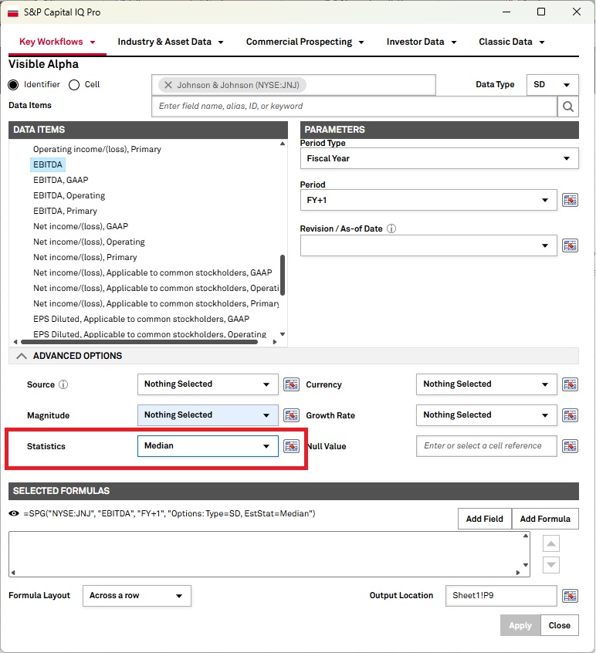596x653 pixels.
Task: Click the Data Items list scroll-up arrow
Action: [x=283, y=144]
